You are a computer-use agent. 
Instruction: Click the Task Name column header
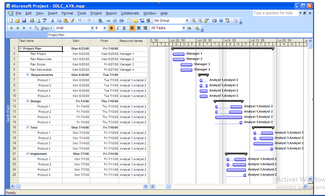pyautogui.click(x=40, y=42)
